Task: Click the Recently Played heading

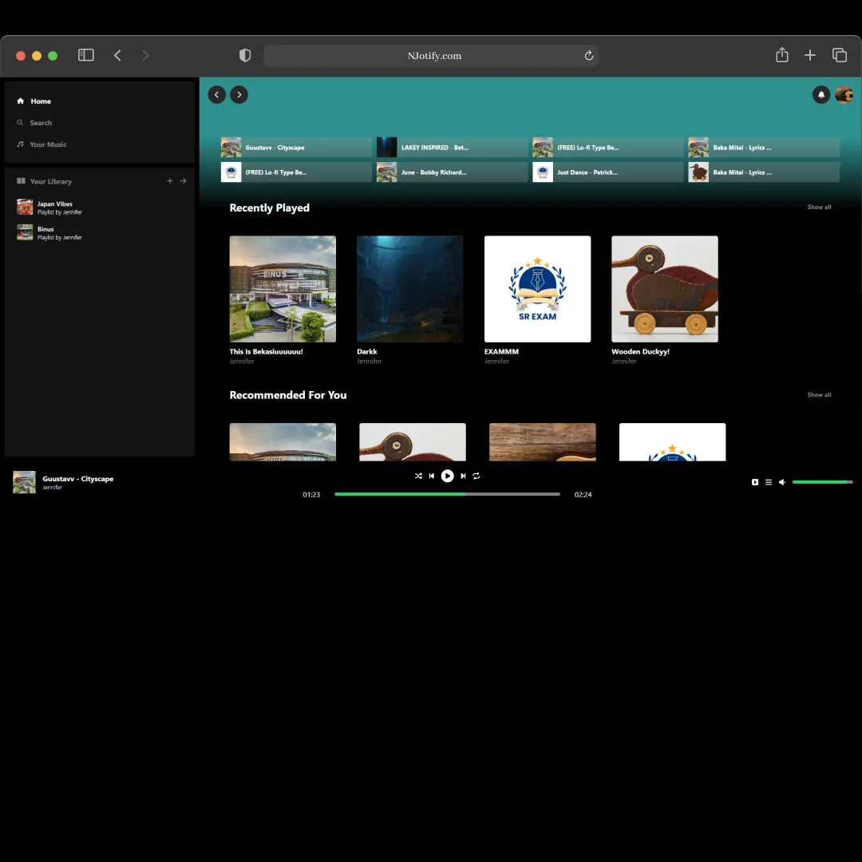Action: pyautogui.click(x=270, y=208)
